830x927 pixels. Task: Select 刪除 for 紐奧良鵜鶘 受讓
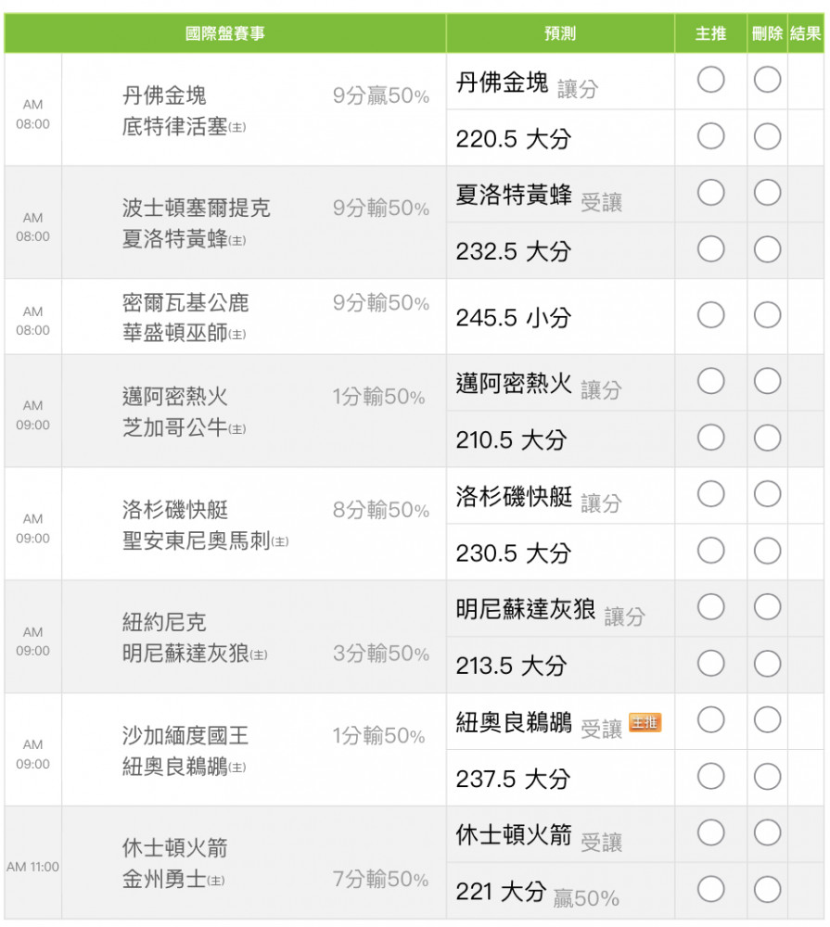pos(767,720)
